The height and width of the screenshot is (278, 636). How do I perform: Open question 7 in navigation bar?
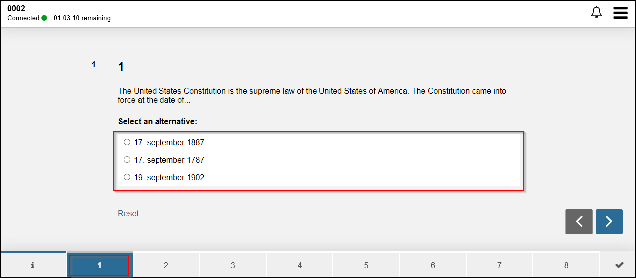499,265
